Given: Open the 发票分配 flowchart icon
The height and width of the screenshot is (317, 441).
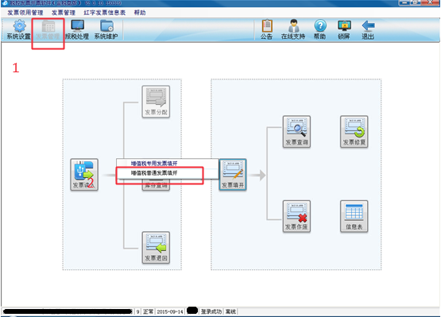Looking at the screenshot, I should (156, 102).
